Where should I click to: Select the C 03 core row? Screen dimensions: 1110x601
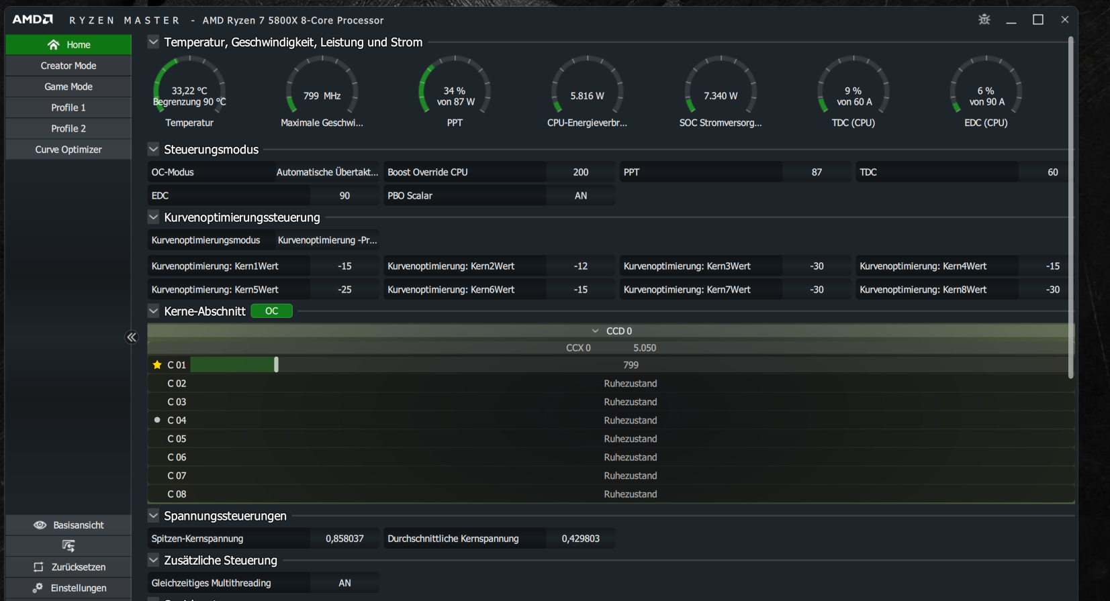pos(611,402)
